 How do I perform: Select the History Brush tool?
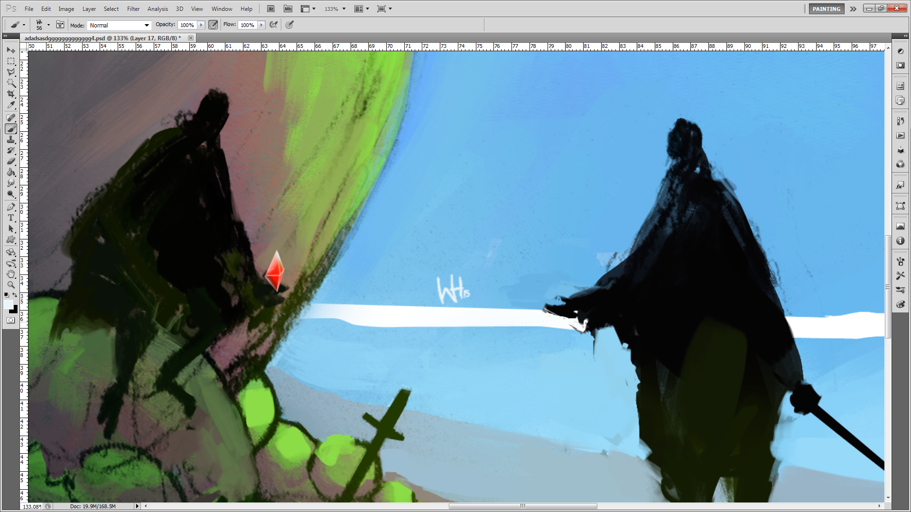point(11,150)
